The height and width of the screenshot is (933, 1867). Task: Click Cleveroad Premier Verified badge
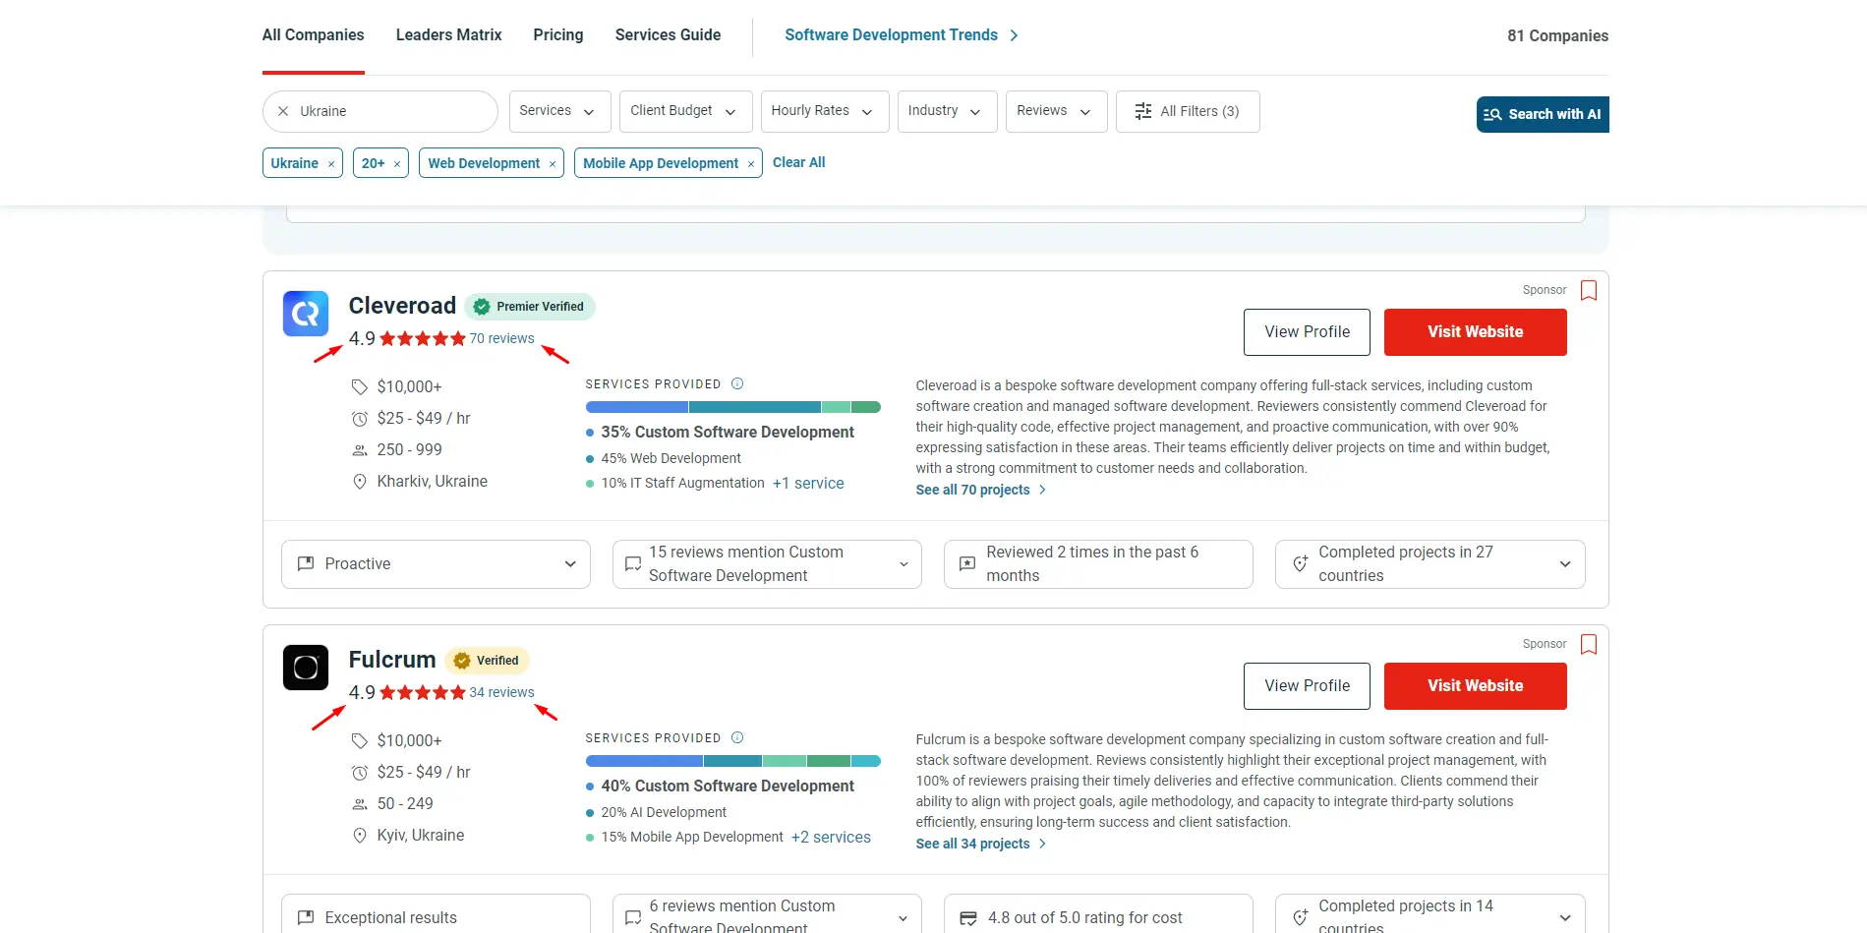click(x=530, y=307)
